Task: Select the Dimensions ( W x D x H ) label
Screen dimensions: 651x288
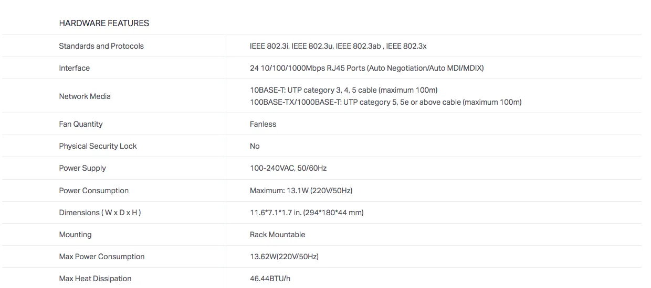Action: click(x=100, y=213)
